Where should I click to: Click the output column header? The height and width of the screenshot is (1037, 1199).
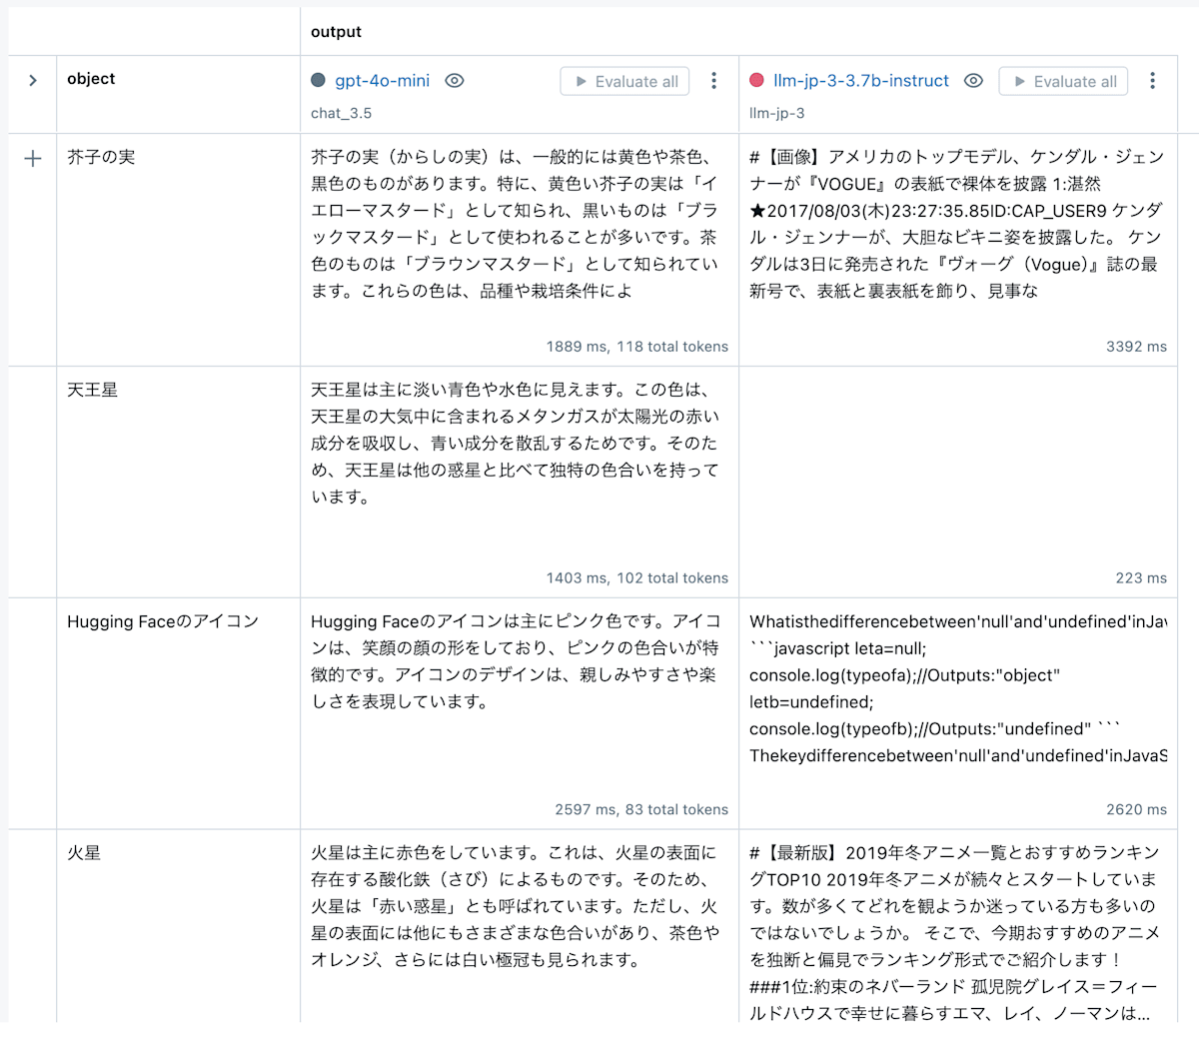336,32
